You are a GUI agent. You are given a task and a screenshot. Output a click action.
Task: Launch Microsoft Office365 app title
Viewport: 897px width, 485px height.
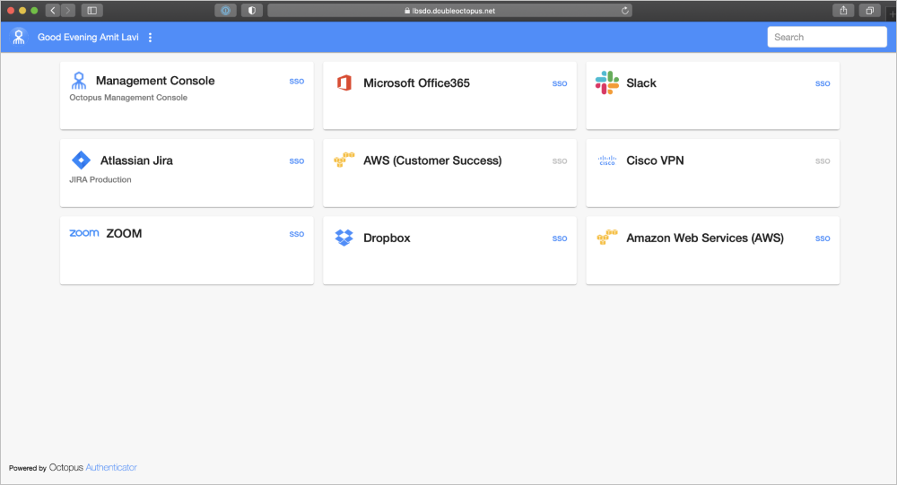point(416,83)
